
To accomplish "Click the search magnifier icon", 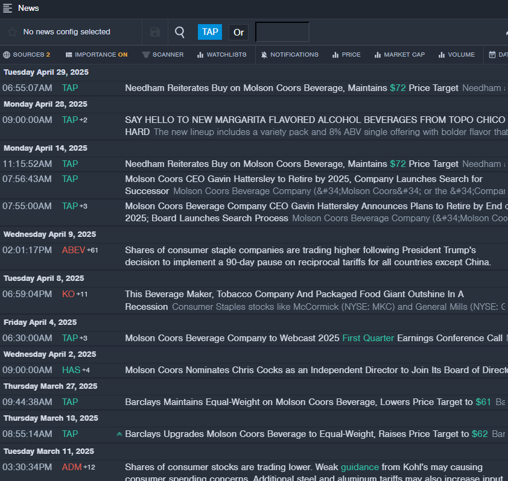I will [179, 32].
